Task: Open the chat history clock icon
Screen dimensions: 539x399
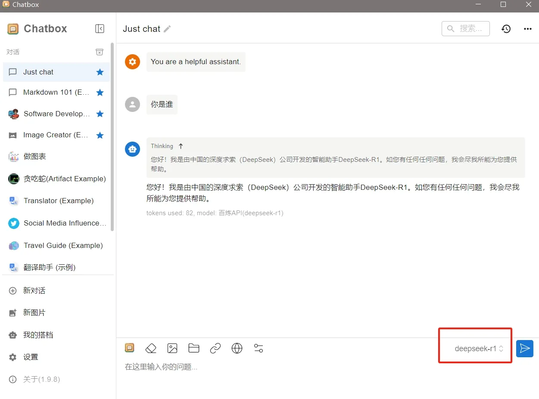Action: pos(506,29)
